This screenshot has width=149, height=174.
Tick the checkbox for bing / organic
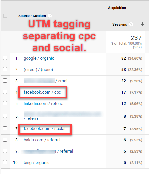pyautogui.click(x=5, y=162)
